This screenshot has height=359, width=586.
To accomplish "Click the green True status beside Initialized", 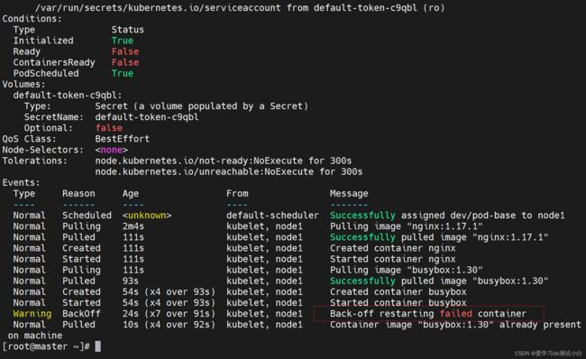I will 123,41.
